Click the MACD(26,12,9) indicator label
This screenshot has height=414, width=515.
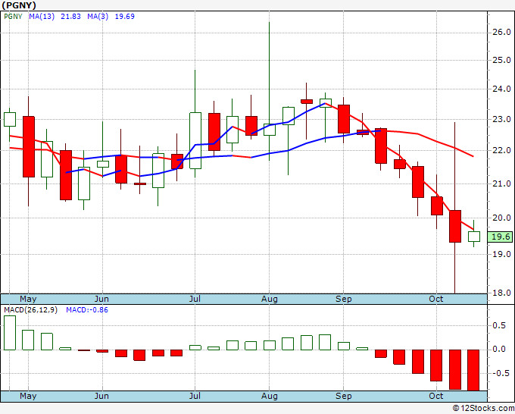[30, 310]
